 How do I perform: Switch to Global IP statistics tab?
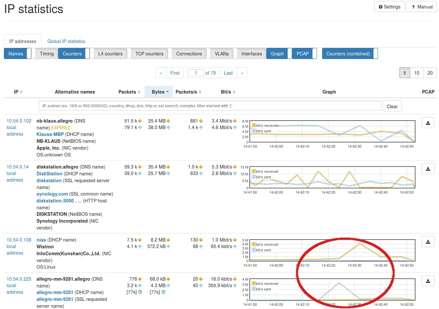[66, 41]
